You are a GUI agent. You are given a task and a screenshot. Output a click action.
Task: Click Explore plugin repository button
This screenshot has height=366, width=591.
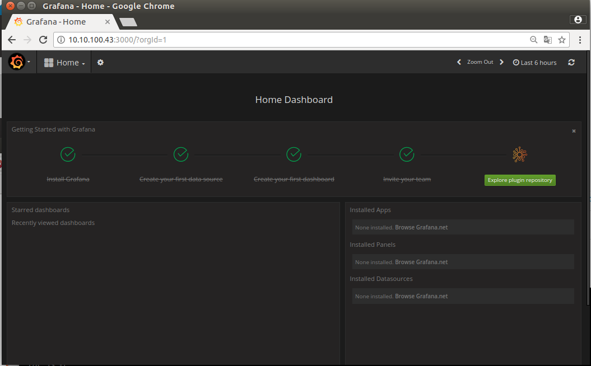point(520,180)
